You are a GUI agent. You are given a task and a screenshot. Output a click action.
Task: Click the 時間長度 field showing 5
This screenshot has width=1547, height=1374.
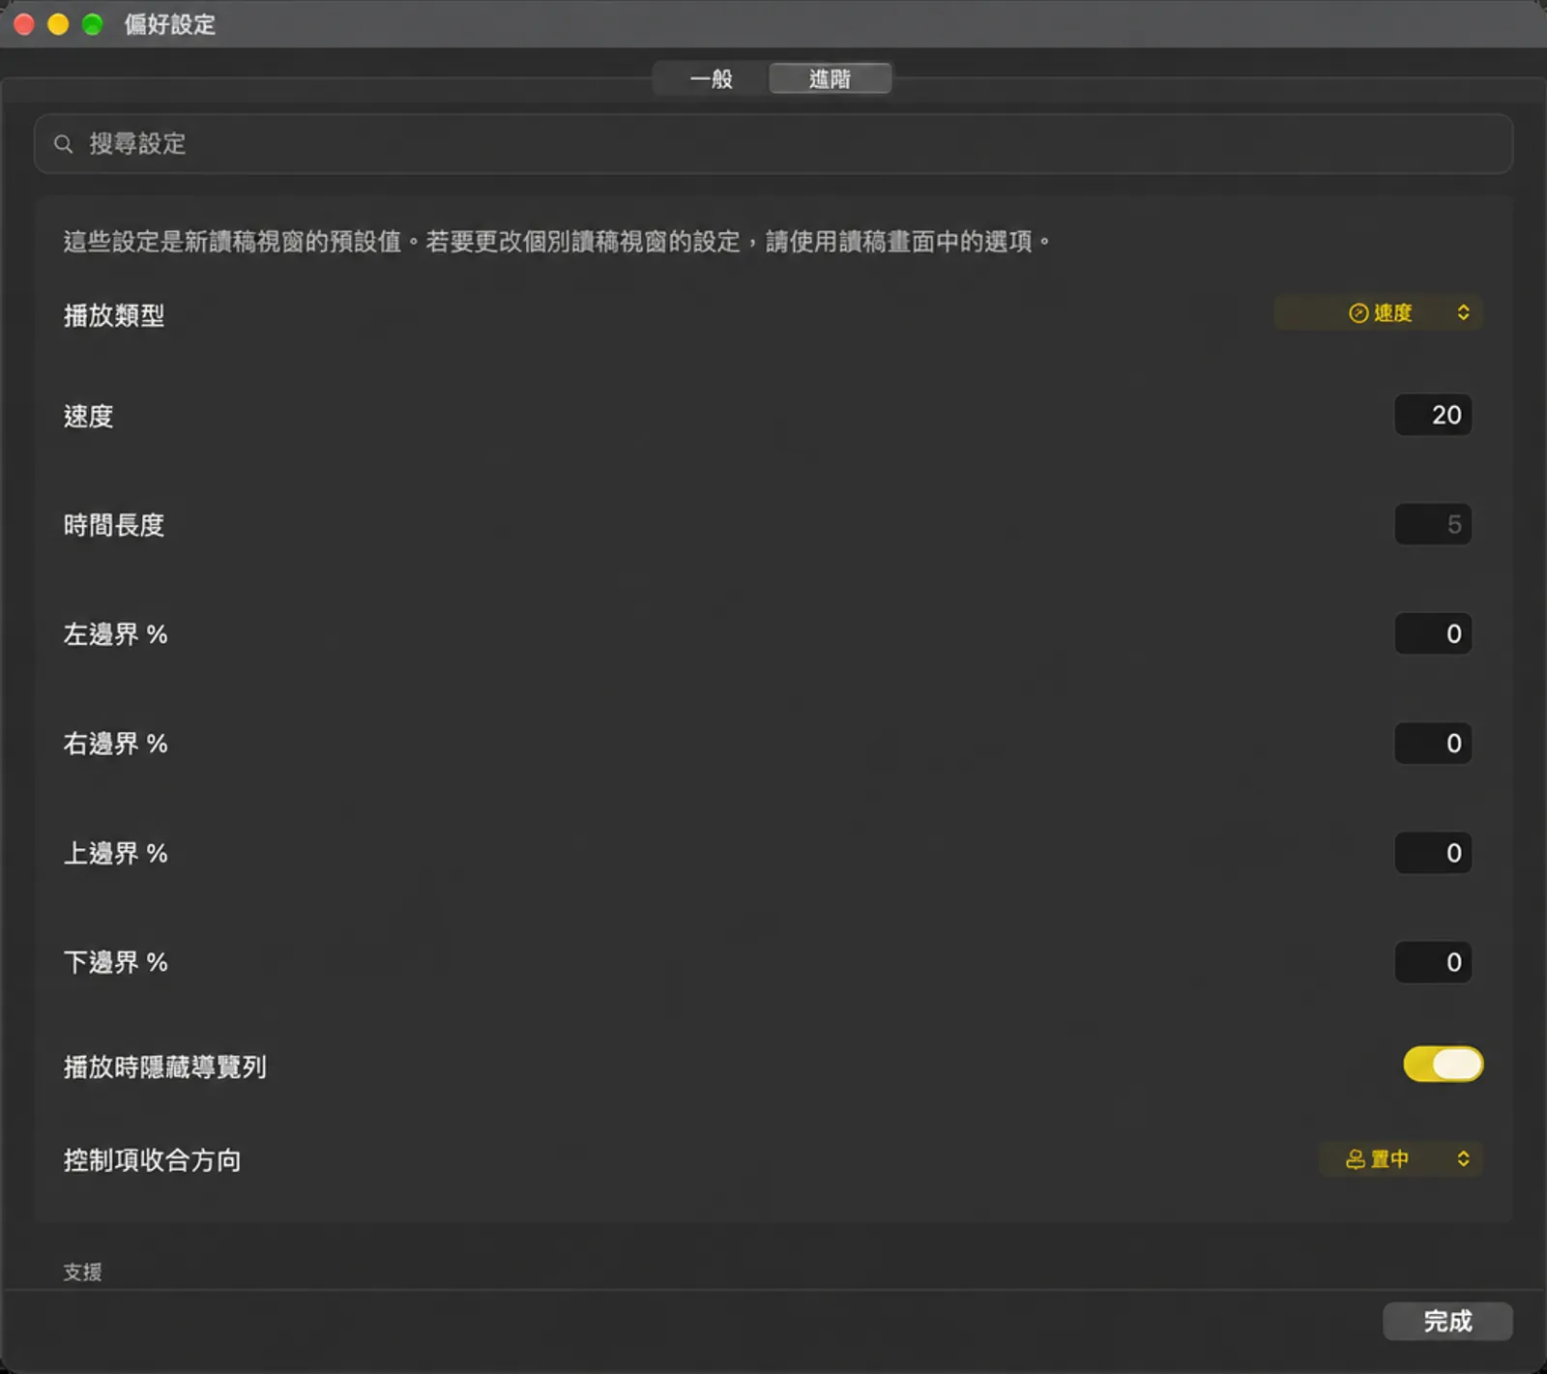click(1433, 524)
